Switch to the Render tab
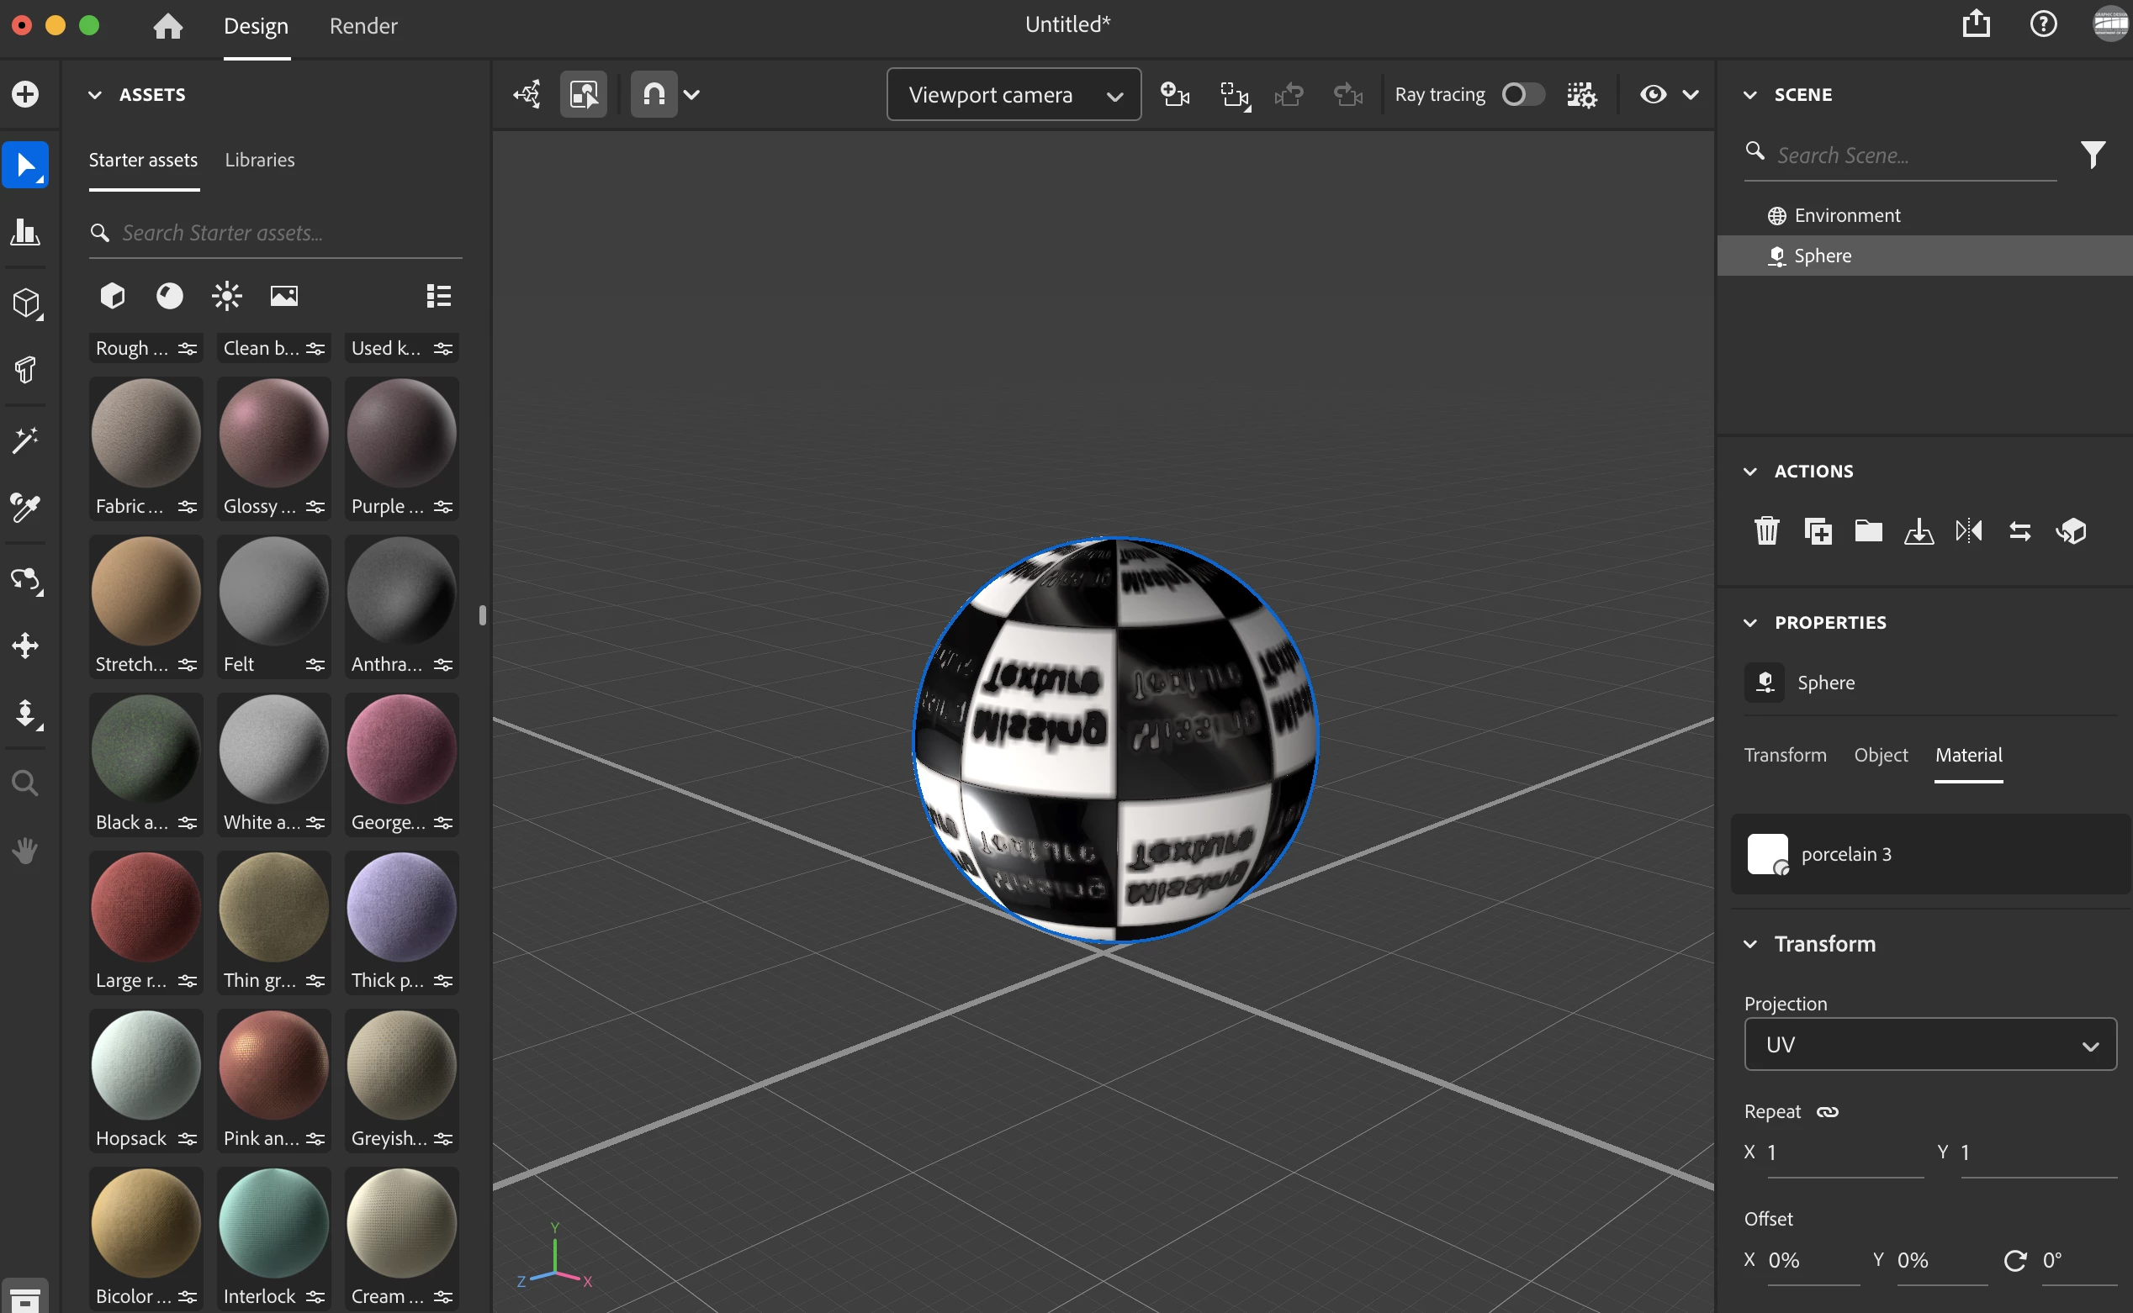 [363, 26]
